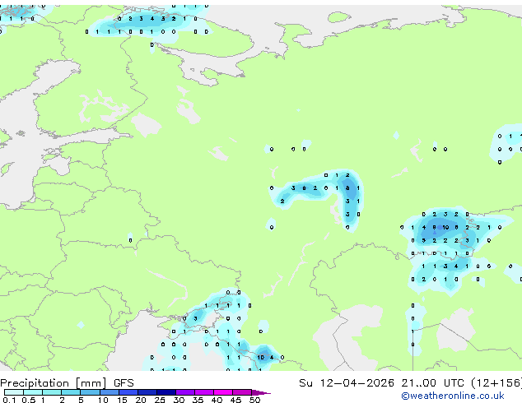Pick the legend swatch between 5 and 10
Screen dimensions: 522x403
tap(90, 392)
